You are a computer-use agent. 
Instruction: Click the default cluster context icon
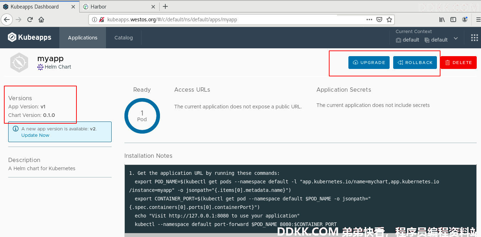399,40
